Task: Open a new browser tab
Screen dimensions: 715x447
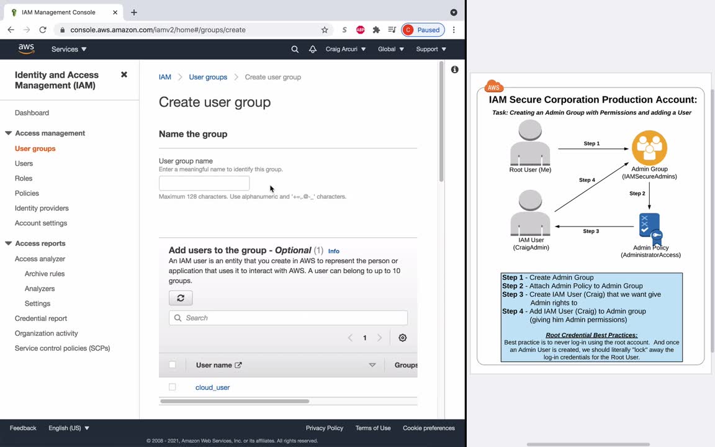Action: [133, 12]
